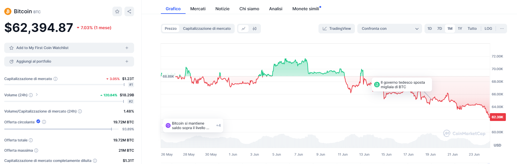
Task: Select the 1M time range
Action: 450,29
